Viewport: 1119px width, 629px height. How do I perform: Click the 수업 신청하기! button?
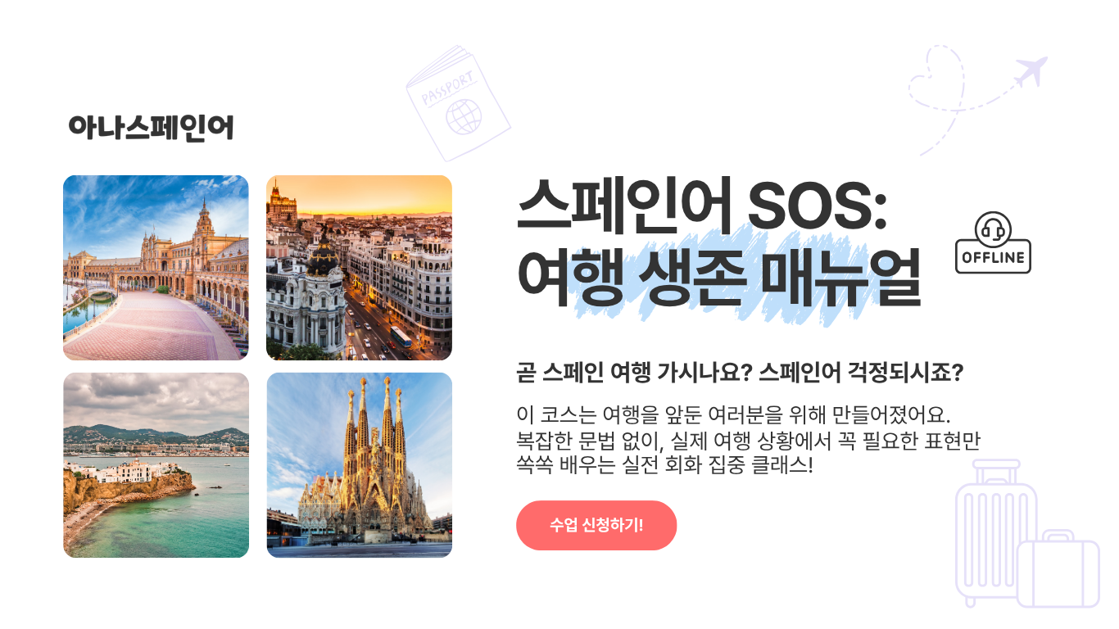[596, 525]
